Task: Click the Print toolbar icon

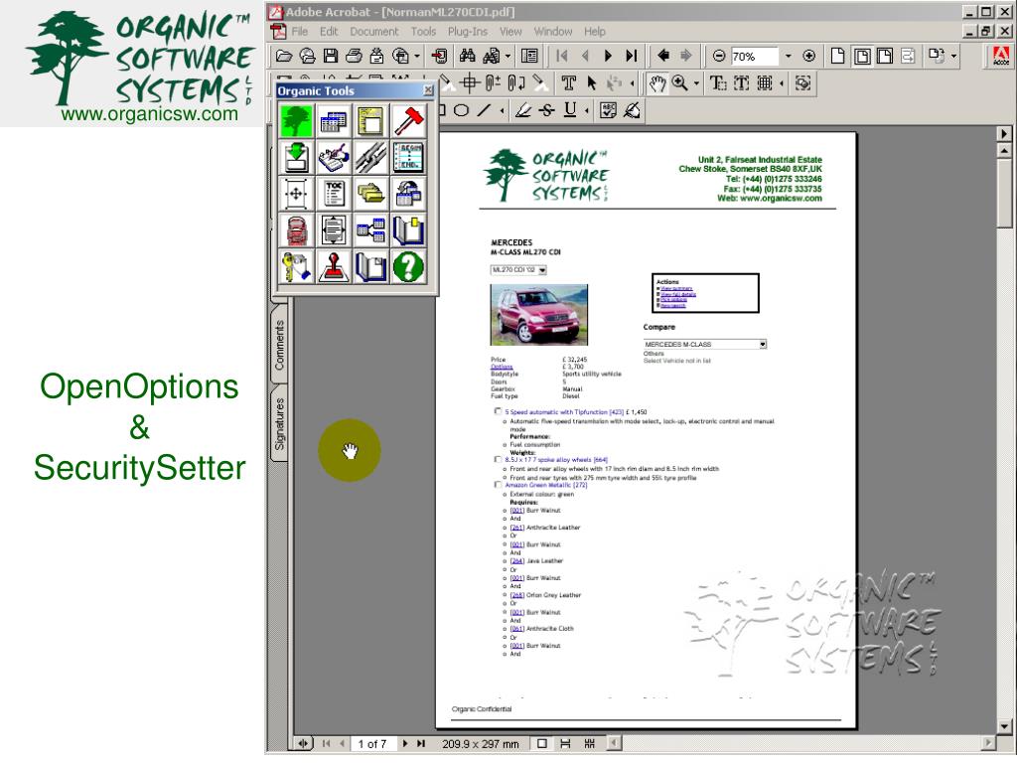Action: (x=354, y=57)
